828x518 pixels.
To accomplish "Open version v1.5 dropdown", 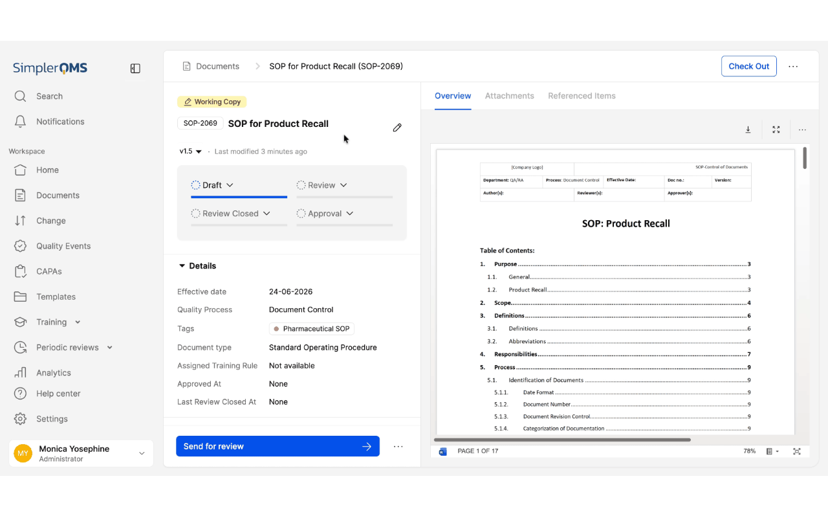I will click(x=191, y=152).
